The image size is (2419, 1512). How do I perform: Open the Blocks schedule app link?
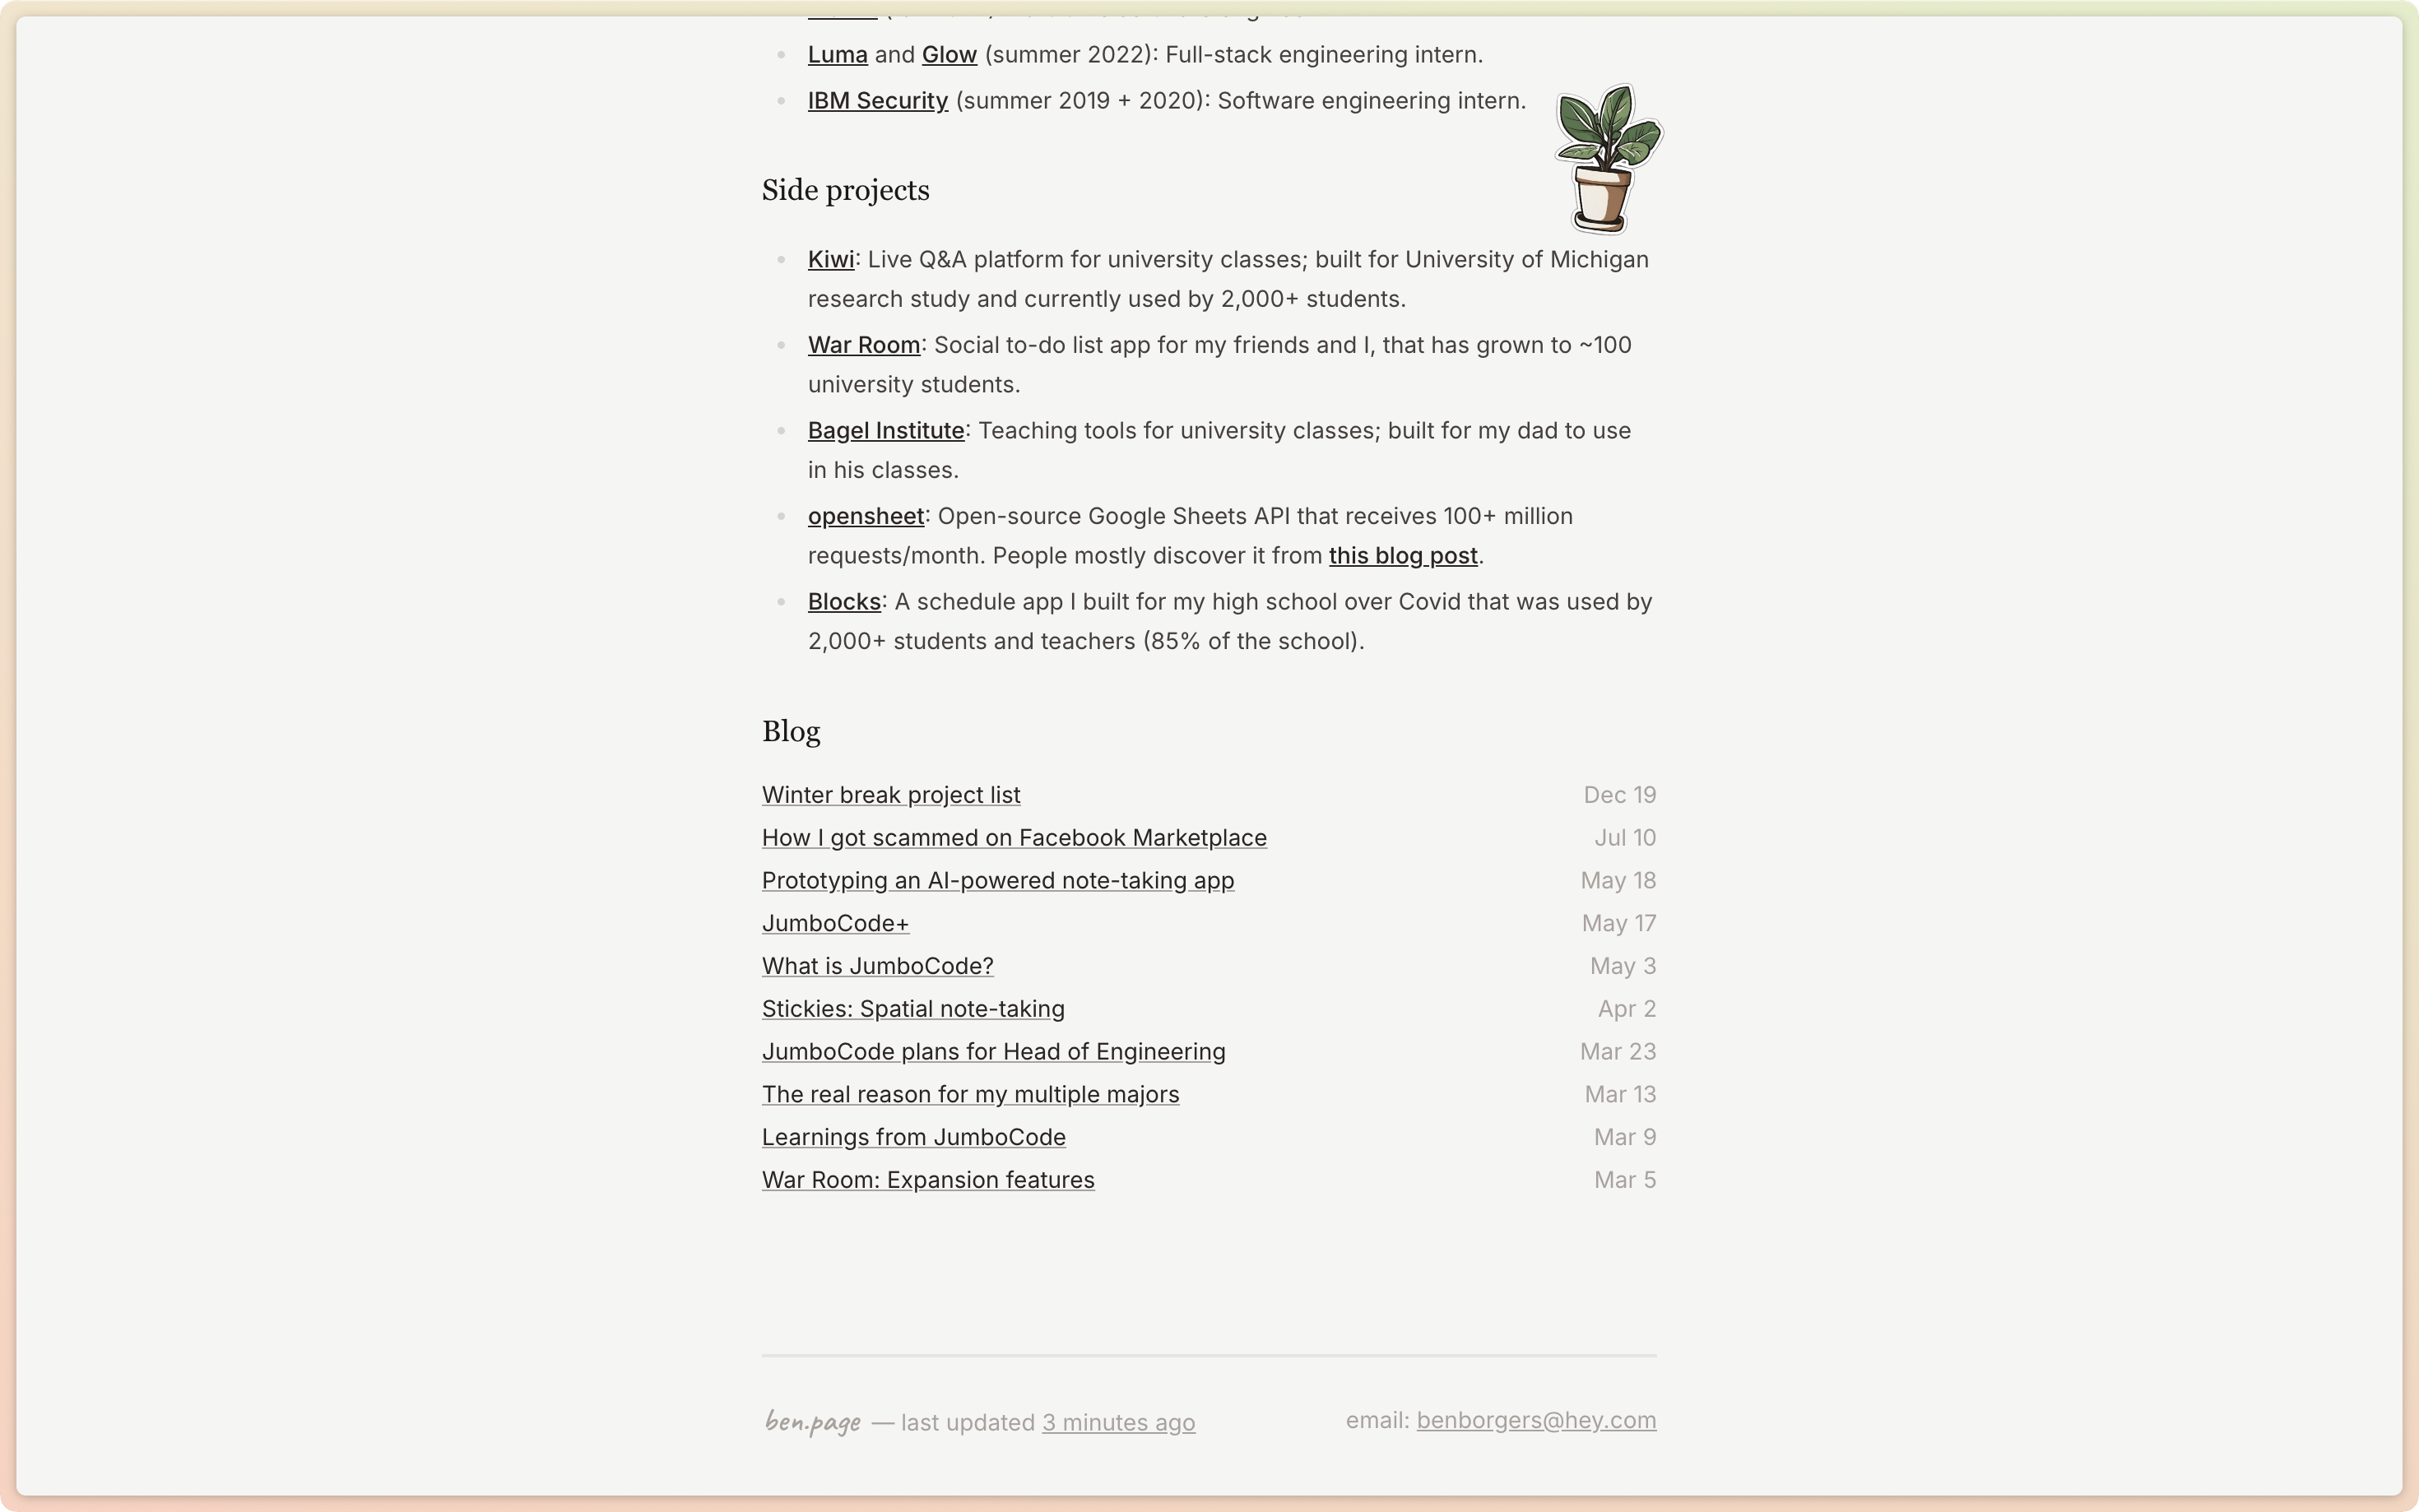(843, 602)
